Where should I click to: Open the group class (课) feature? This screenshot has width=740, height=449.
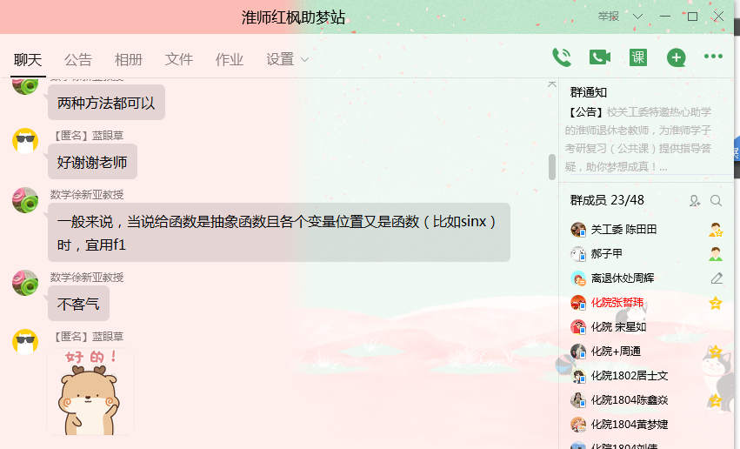[638, 57]
